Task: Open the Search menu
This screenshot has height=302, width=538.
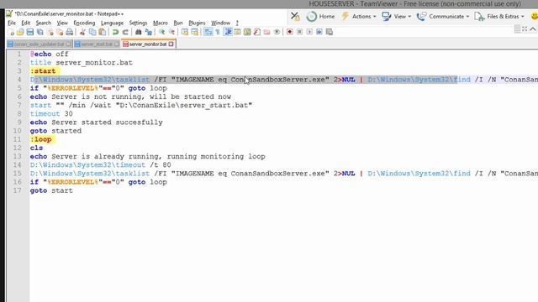Action: click(44, 23)
